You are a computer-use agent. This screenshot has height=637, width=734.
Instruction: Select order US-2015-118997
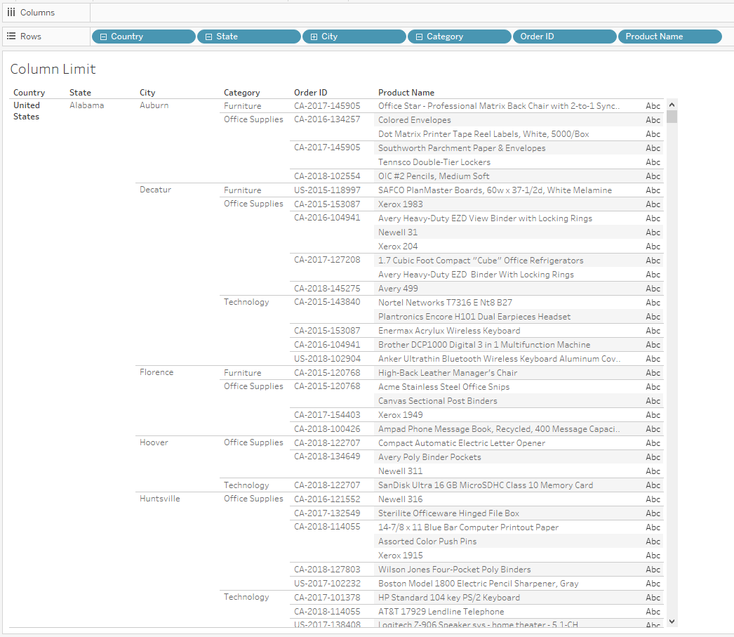[327, 190]
